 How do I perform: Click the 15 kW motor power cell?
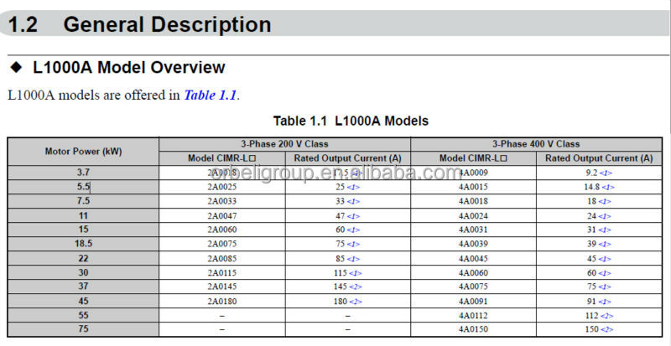83,230
